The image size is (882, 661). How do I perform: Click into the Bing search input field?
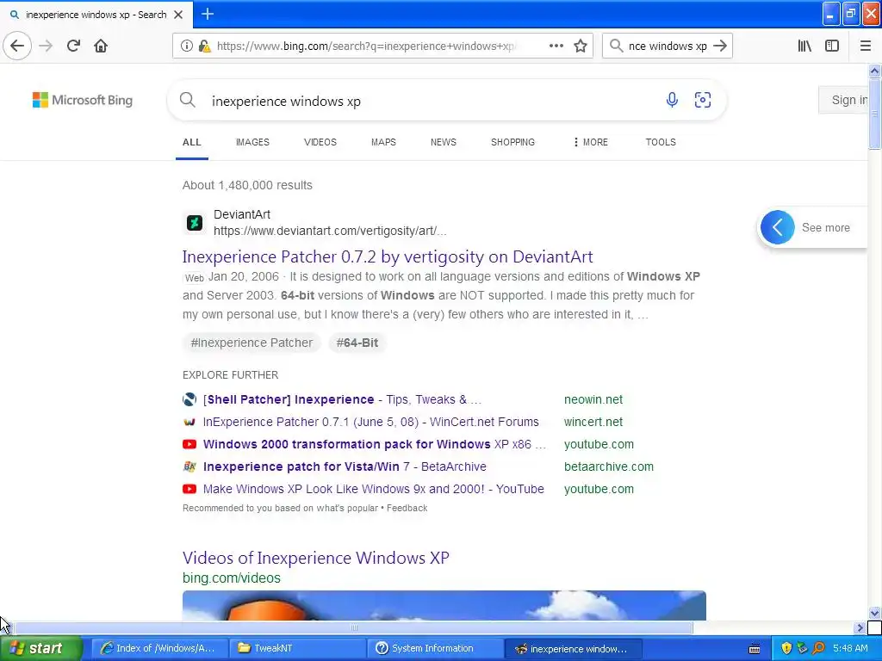(x=433, y=102)
